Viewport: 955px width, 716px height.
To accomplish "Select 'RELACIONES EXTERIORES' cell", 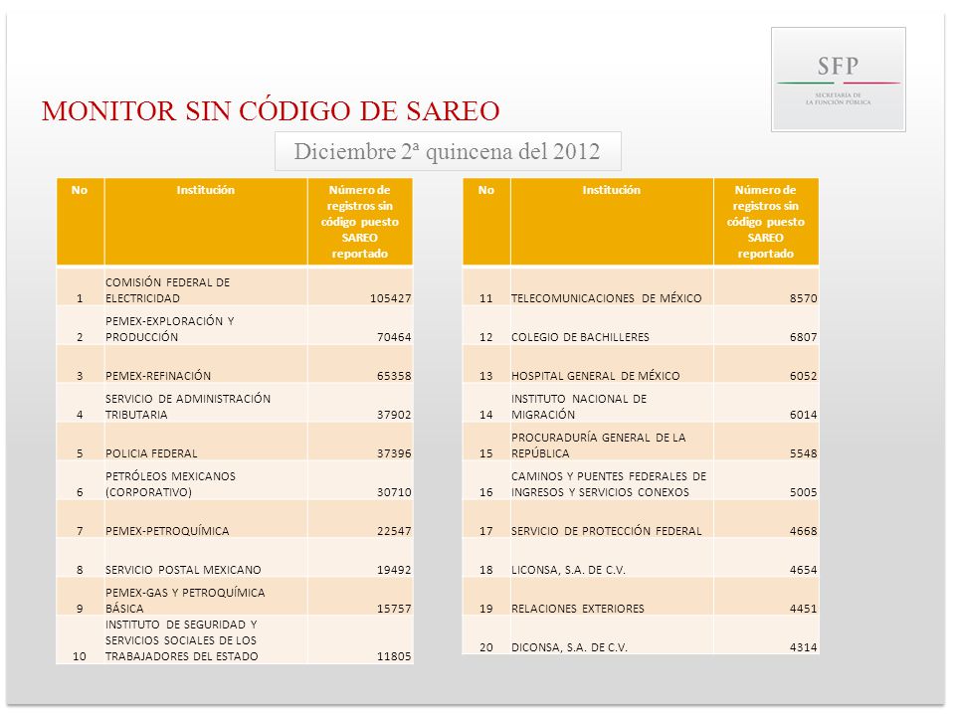I will tap(612, 597).
